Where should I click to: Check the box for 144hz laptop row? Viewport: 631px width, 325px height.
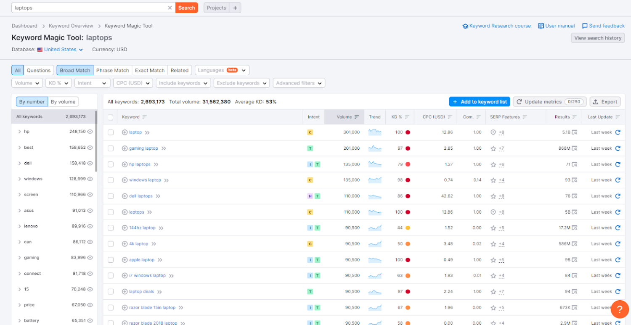111,228
